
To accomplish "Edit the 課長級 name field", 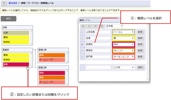I will click(x=98, y=51).
